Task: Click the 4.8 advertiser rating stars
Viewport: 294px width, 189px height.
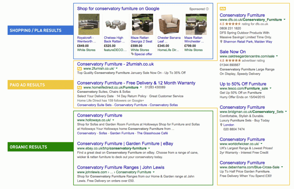Action: pyautogui.click(x=233, y=61)
